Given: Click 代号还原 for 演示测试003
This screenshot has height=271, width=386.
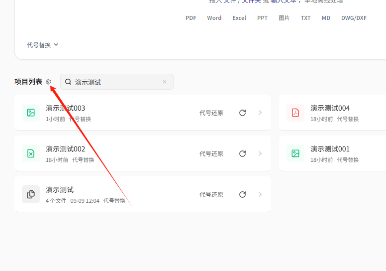Looking at the screenshot, I should [211, 113].
